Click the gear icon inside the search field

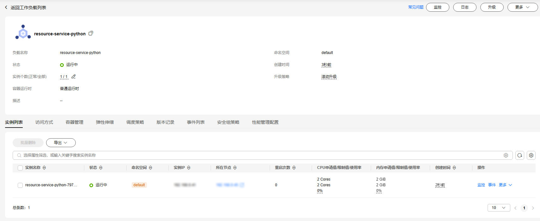506,155
